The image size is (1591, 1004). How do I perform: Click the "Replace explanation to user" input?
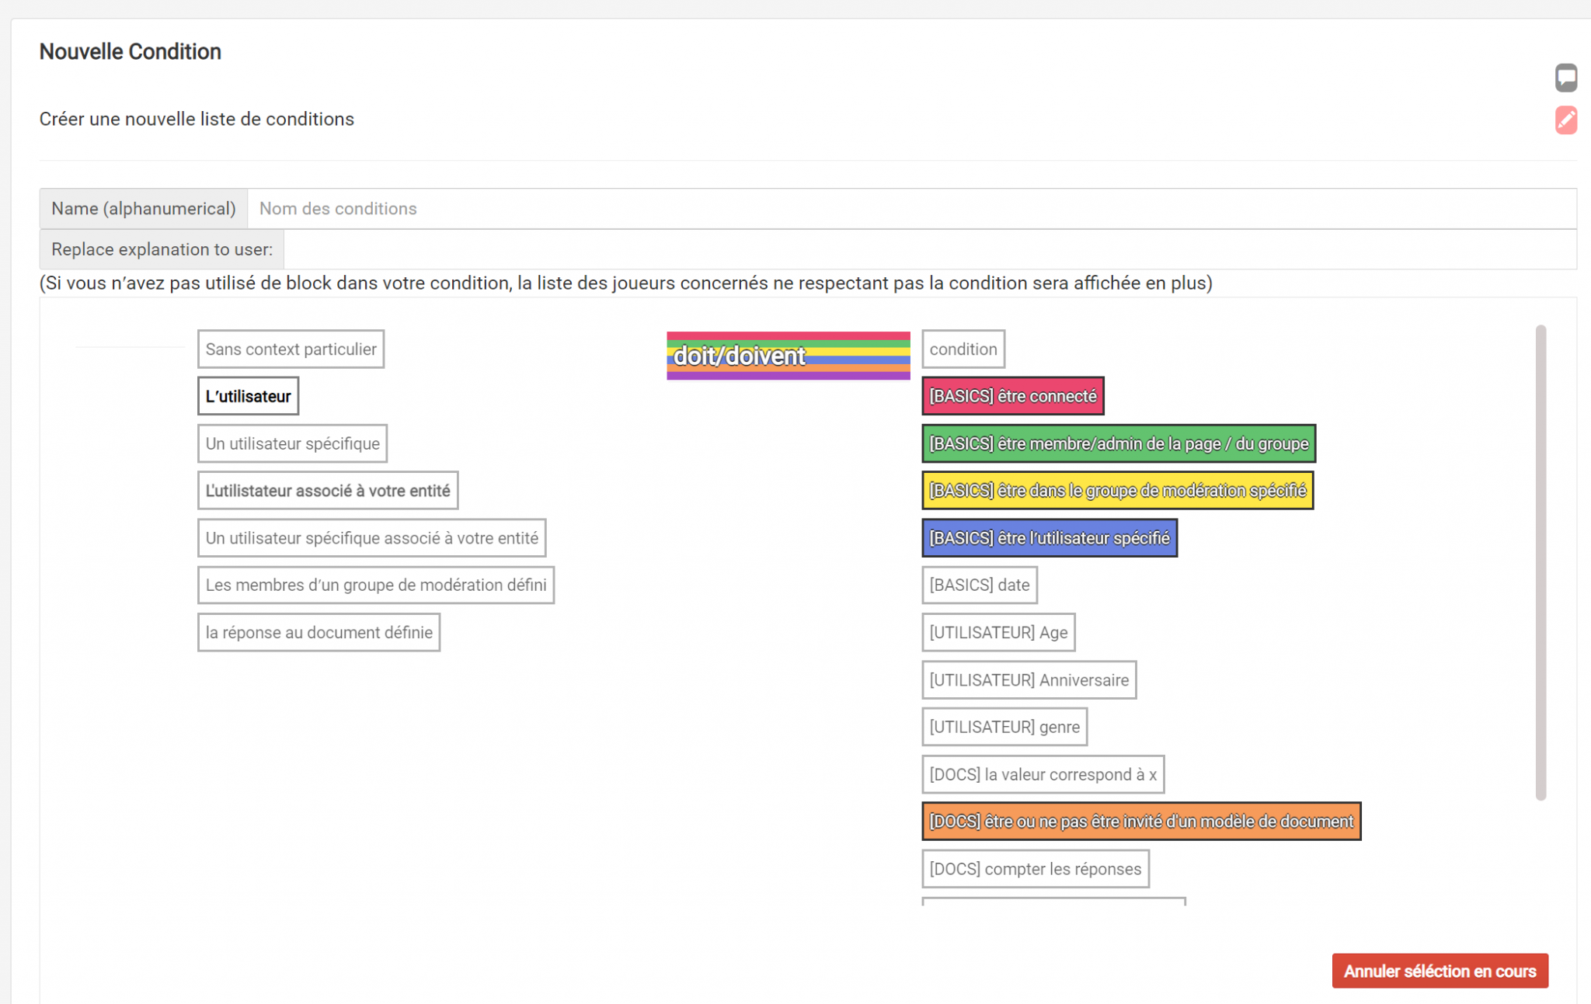pyautogui.click(x=928, y=249)
